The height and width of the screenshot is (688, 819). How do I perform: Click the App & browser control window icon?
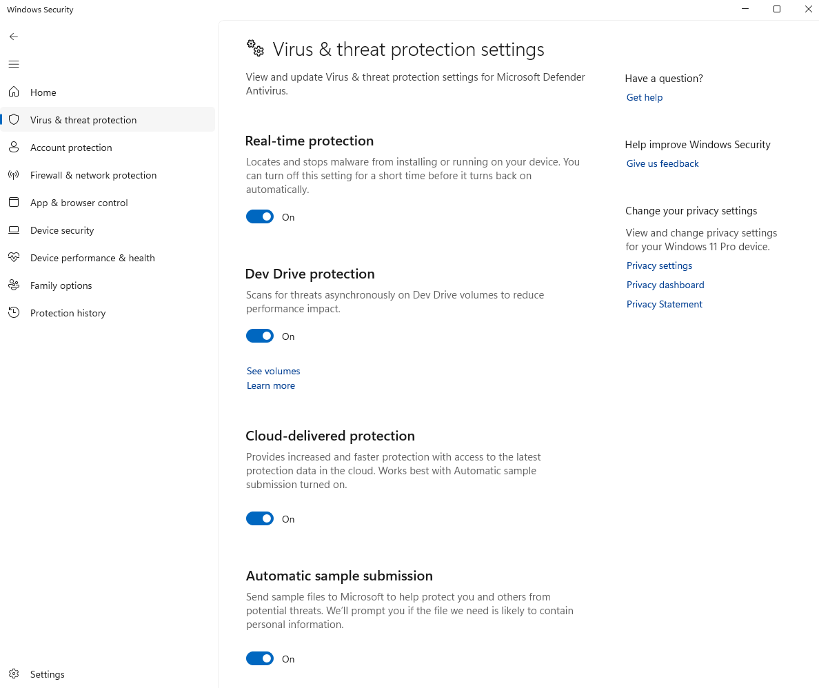tap(14, 202)
